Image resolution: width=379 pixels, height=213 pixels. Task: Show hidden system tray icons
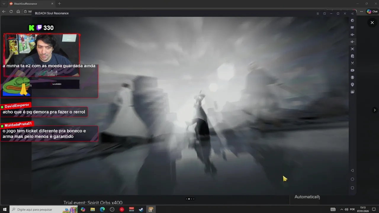tap(342, 209)
